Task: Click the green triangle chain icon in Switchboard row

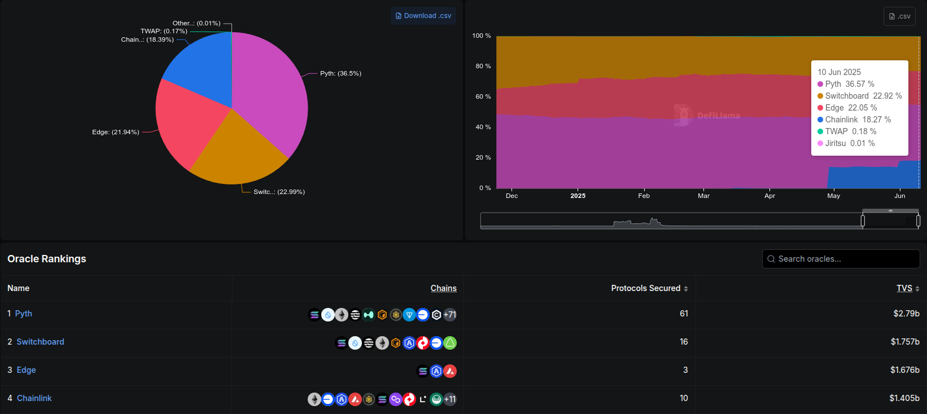Action: point(450,343)
